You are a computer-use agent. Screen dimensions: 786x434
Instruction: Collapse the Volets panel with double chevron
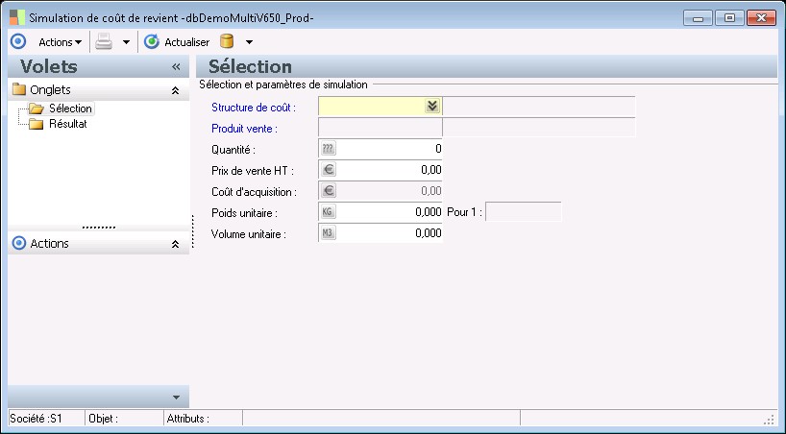coord(176,66)
